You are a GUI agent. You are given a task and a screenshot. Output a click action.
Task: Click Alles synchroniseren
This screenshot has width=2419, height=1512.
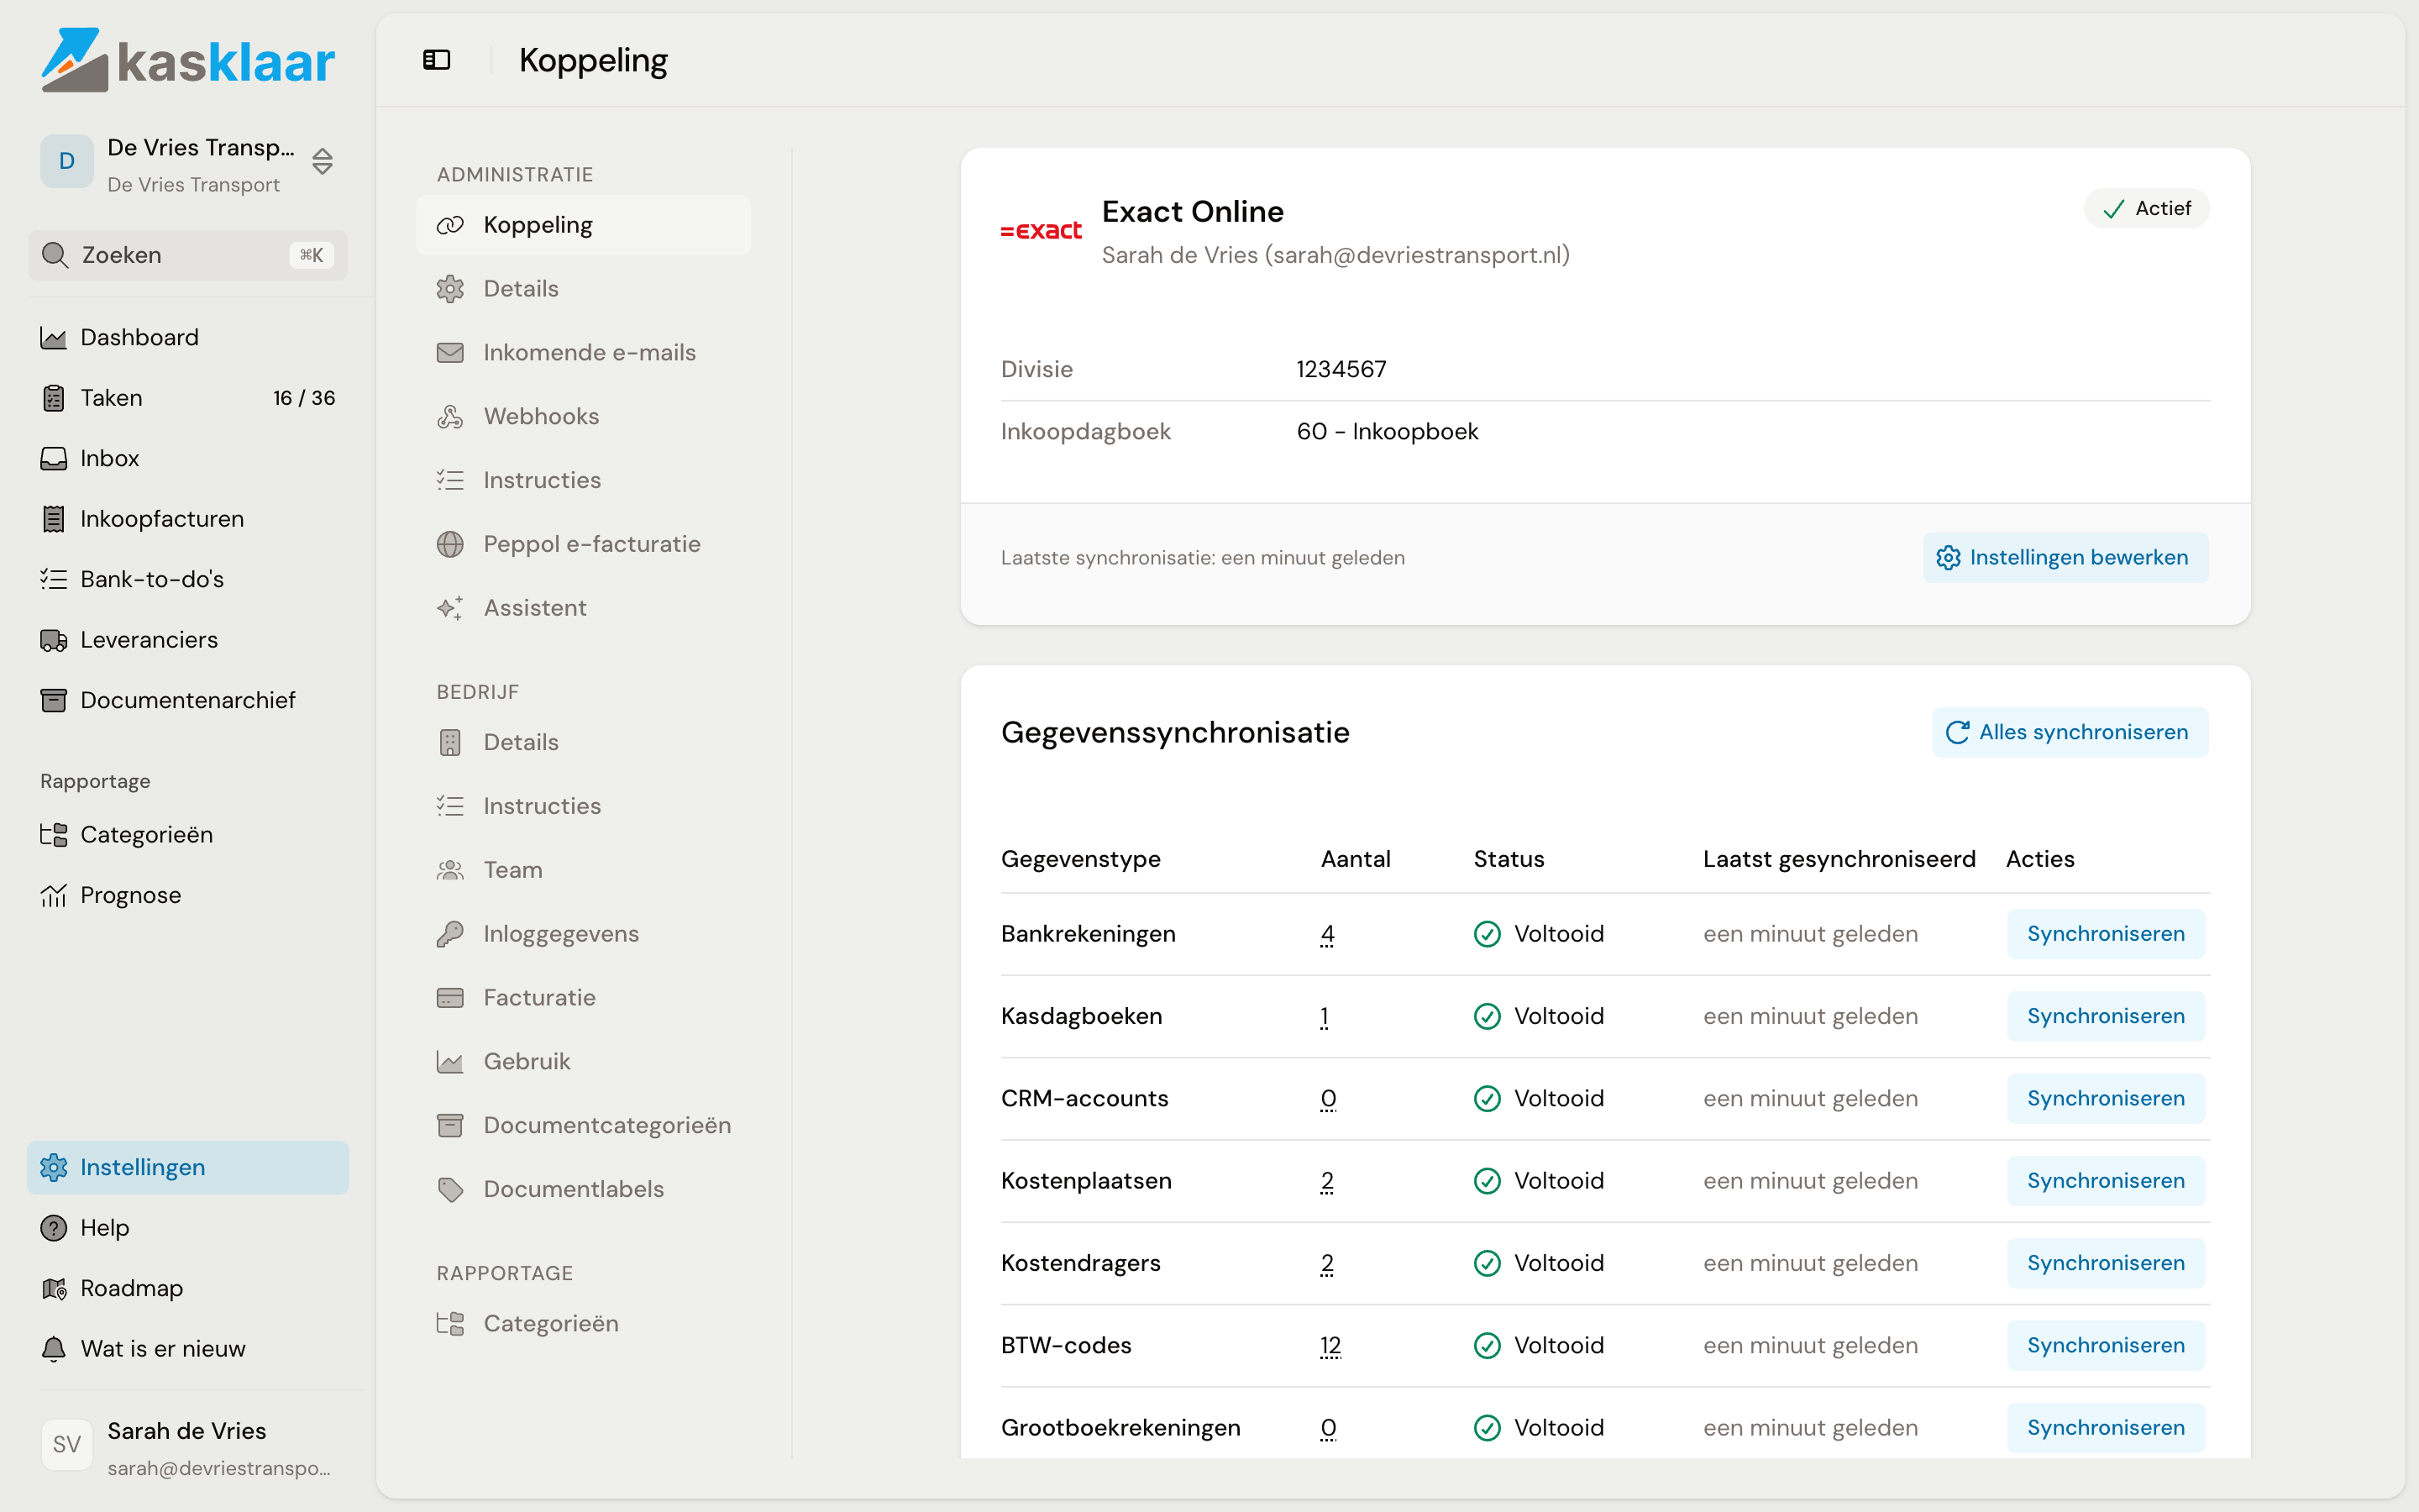coord(2069,732)
